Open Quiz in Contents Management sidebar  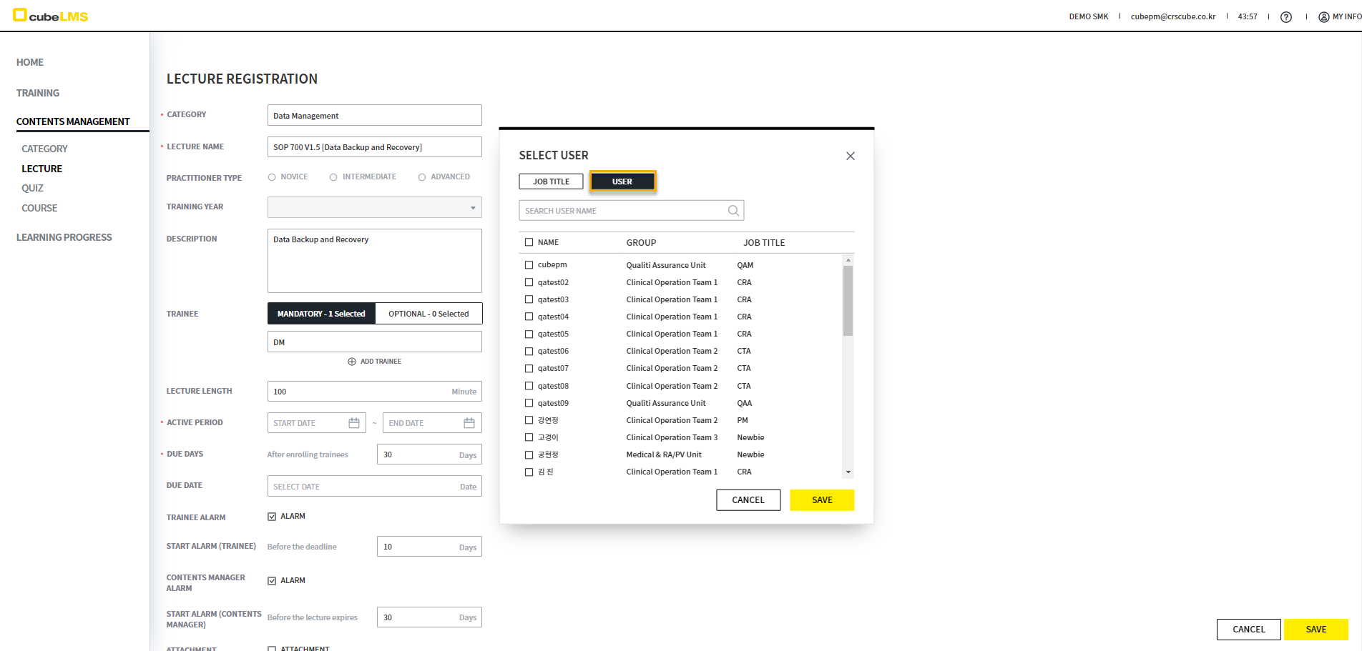pos(33,188)
